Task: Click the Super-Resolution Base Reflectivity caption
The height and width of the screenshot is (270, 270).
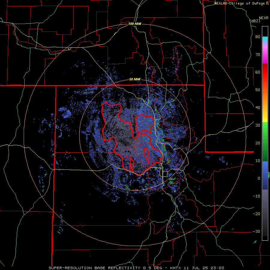Action: coord(136,268)
